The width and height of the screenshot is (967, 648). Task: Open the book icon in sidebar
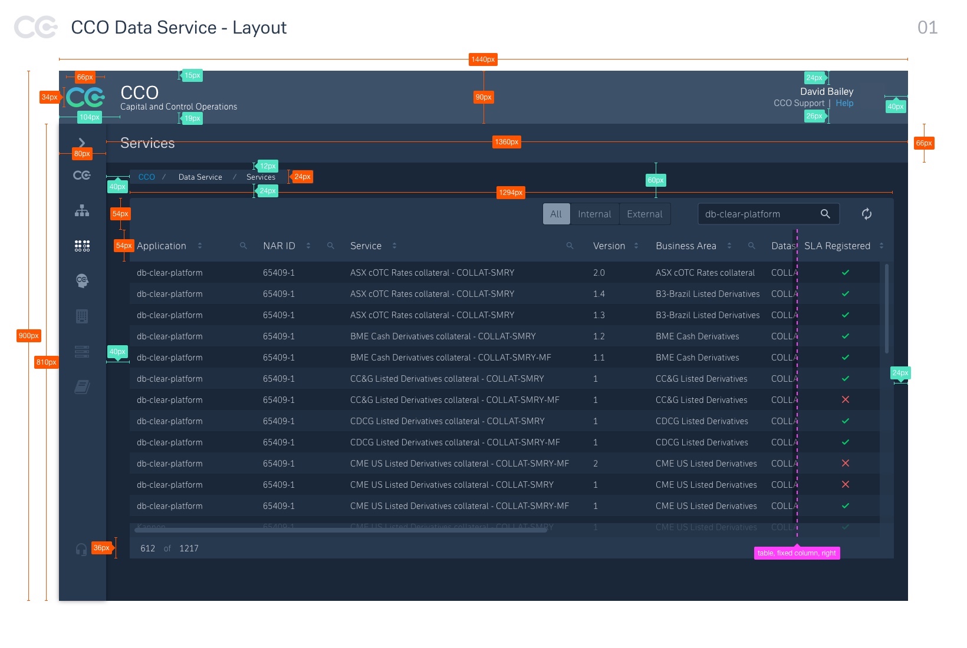tap(82, 387)
